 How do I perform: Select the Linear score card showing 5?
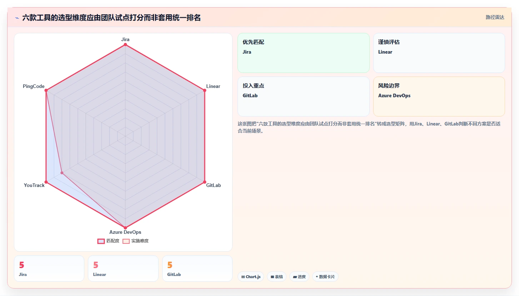click(x=123, y=268)
